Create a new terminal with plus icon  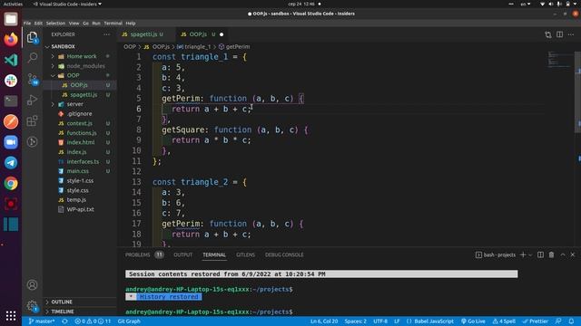pos(523,254)
